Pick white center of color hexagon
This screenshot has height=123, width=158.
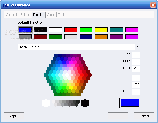(x=67, y=75)
